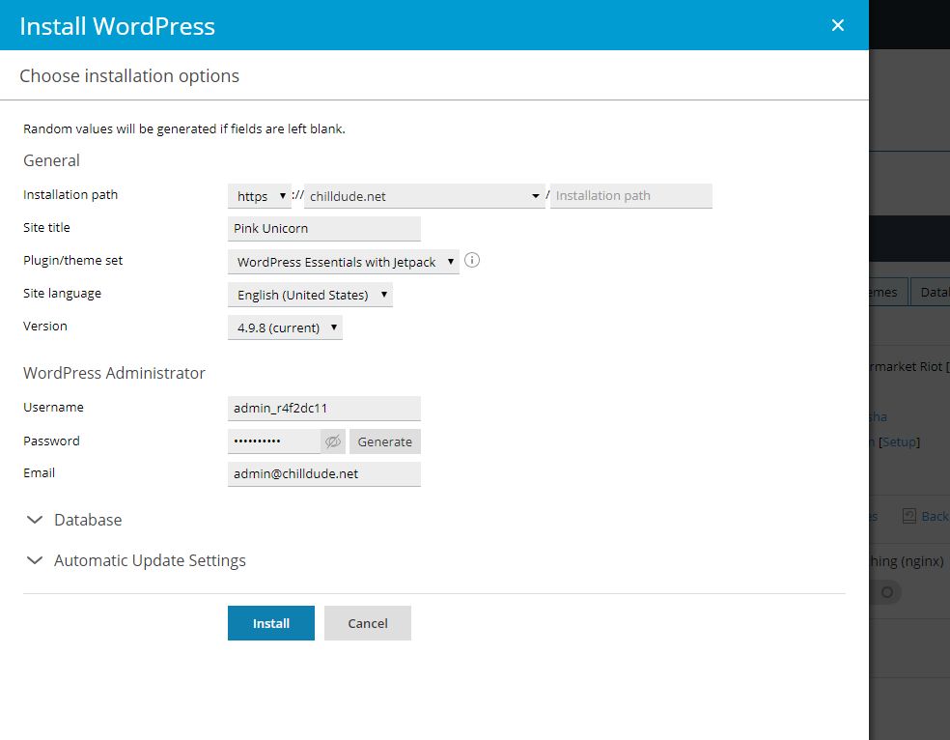Click the Setup link in background page
950x740 pixels.
[x=899, y=441]
